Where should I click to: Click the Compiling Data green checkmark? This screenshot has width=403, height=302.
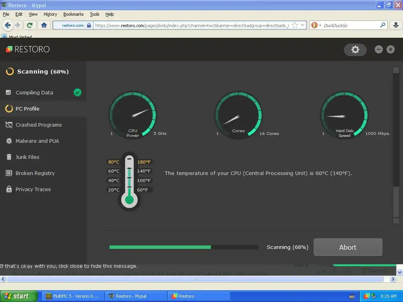(x=78, y=92)
